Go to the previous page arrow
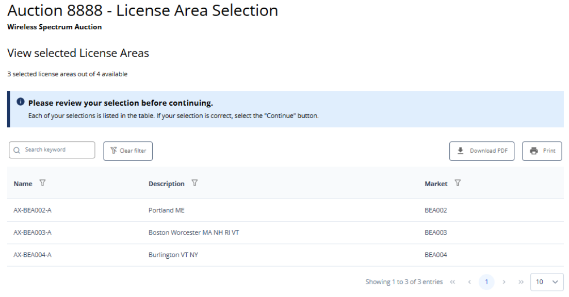This screenshot has width=569, height=297. (x=469, y=282)
